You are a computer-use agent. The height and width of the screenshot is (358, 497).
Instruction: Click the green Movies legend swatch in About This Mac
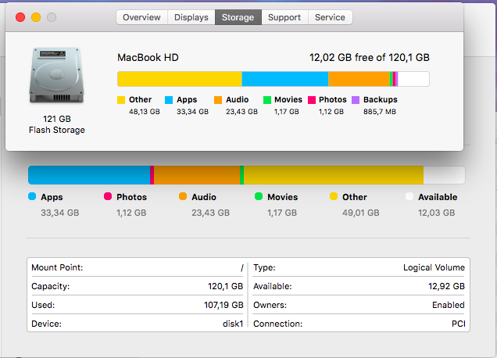pos(267,100)
